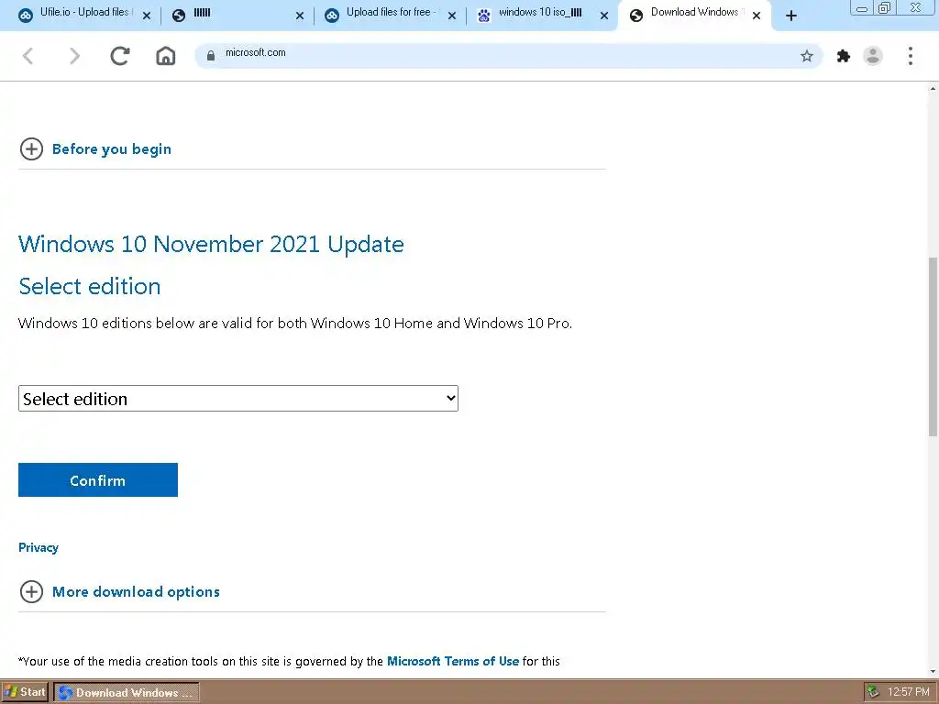Close the 'Download Windows' tab
Screen dimensions: 939x704
tap(757, 16)
